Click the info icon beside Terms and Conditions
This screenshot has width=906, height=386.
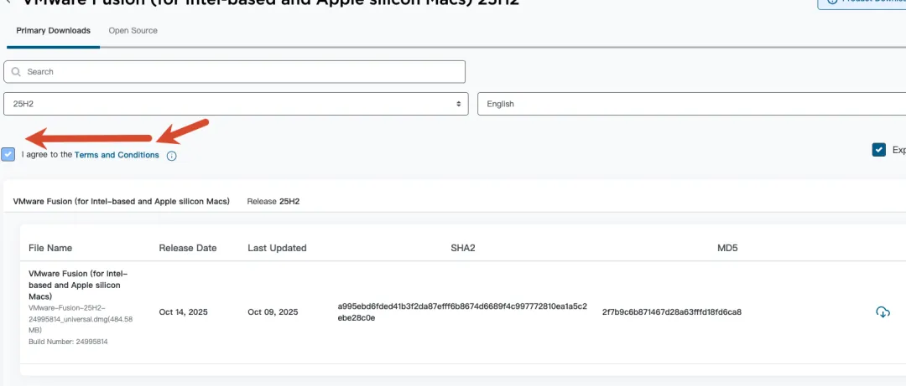[172, 156]
